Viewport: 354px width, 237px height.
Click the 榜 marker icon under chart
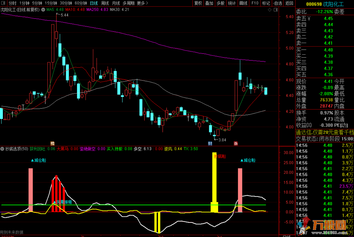click(53, 143)
